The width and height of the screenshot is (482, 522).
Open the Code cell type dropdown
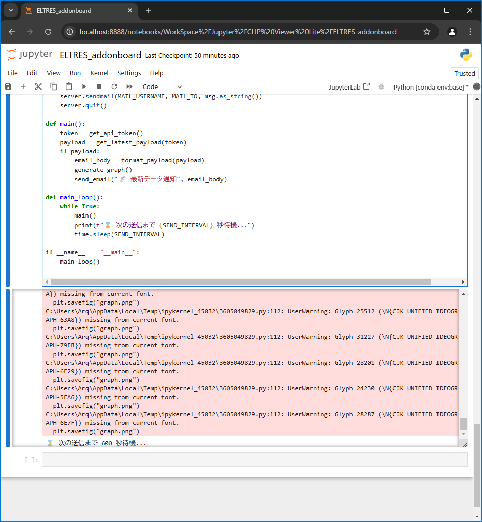click(162, 87)
